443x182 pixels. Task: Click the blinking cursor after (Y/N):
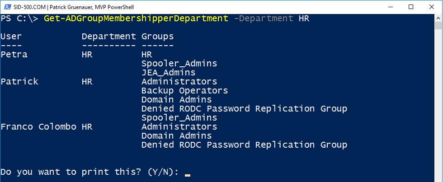coord(188,175)
